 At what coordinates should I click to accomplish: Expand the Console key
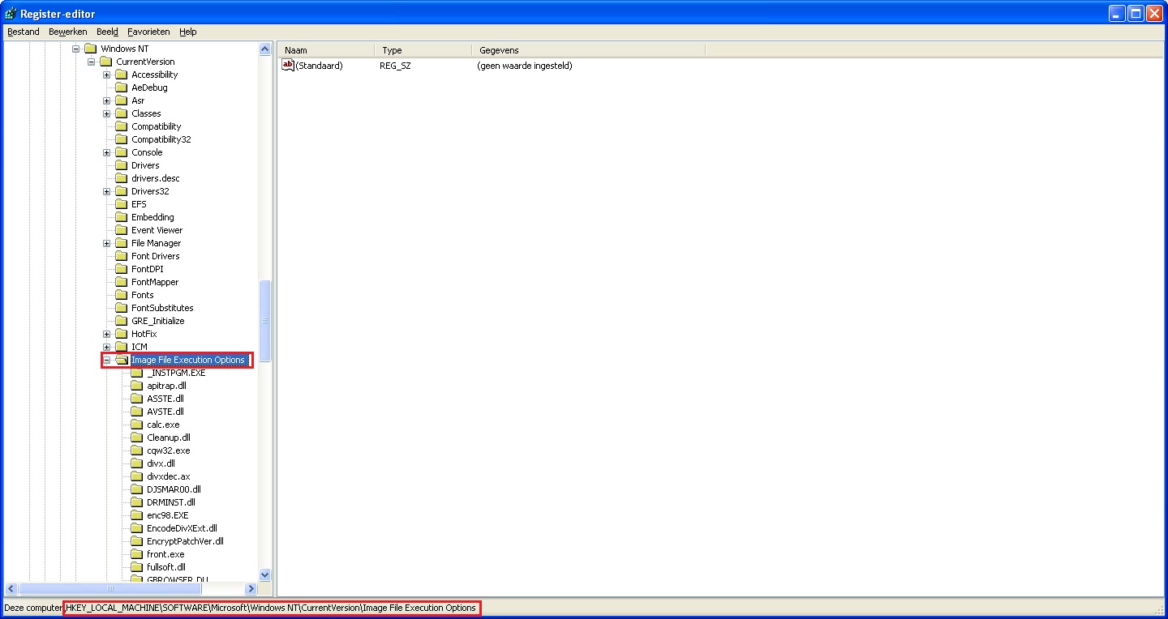pyautogui.click(x=106, y=152)
